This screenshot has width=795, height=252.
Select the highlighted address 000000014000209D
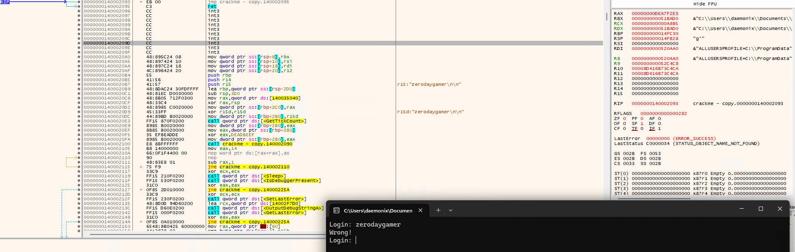[107, 43]
